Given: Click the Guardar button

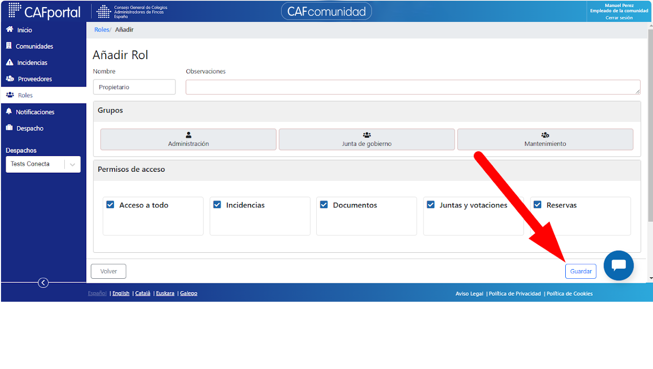Looking at the screenshot, I should click(x=581, y=271).
